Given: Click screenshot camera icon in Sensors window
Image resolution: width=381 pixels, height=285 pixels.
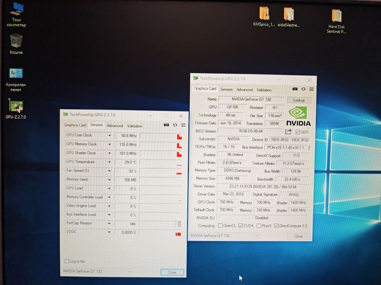Looking at the screenshot, I should click(x=166, y=125).
